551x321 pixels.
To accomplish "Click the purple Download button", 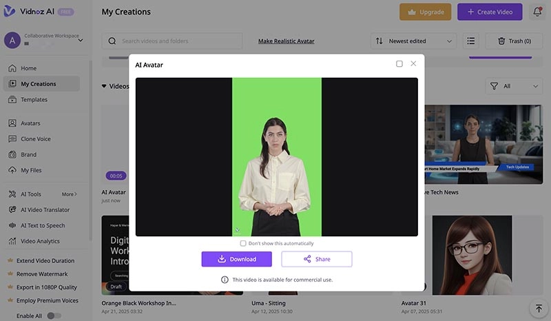I will [x=236, y=259].
